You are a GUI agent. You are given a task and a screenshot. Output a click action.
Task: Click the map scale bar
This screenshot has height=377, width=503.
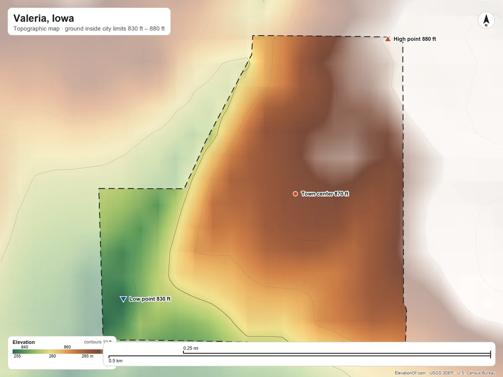299,355
